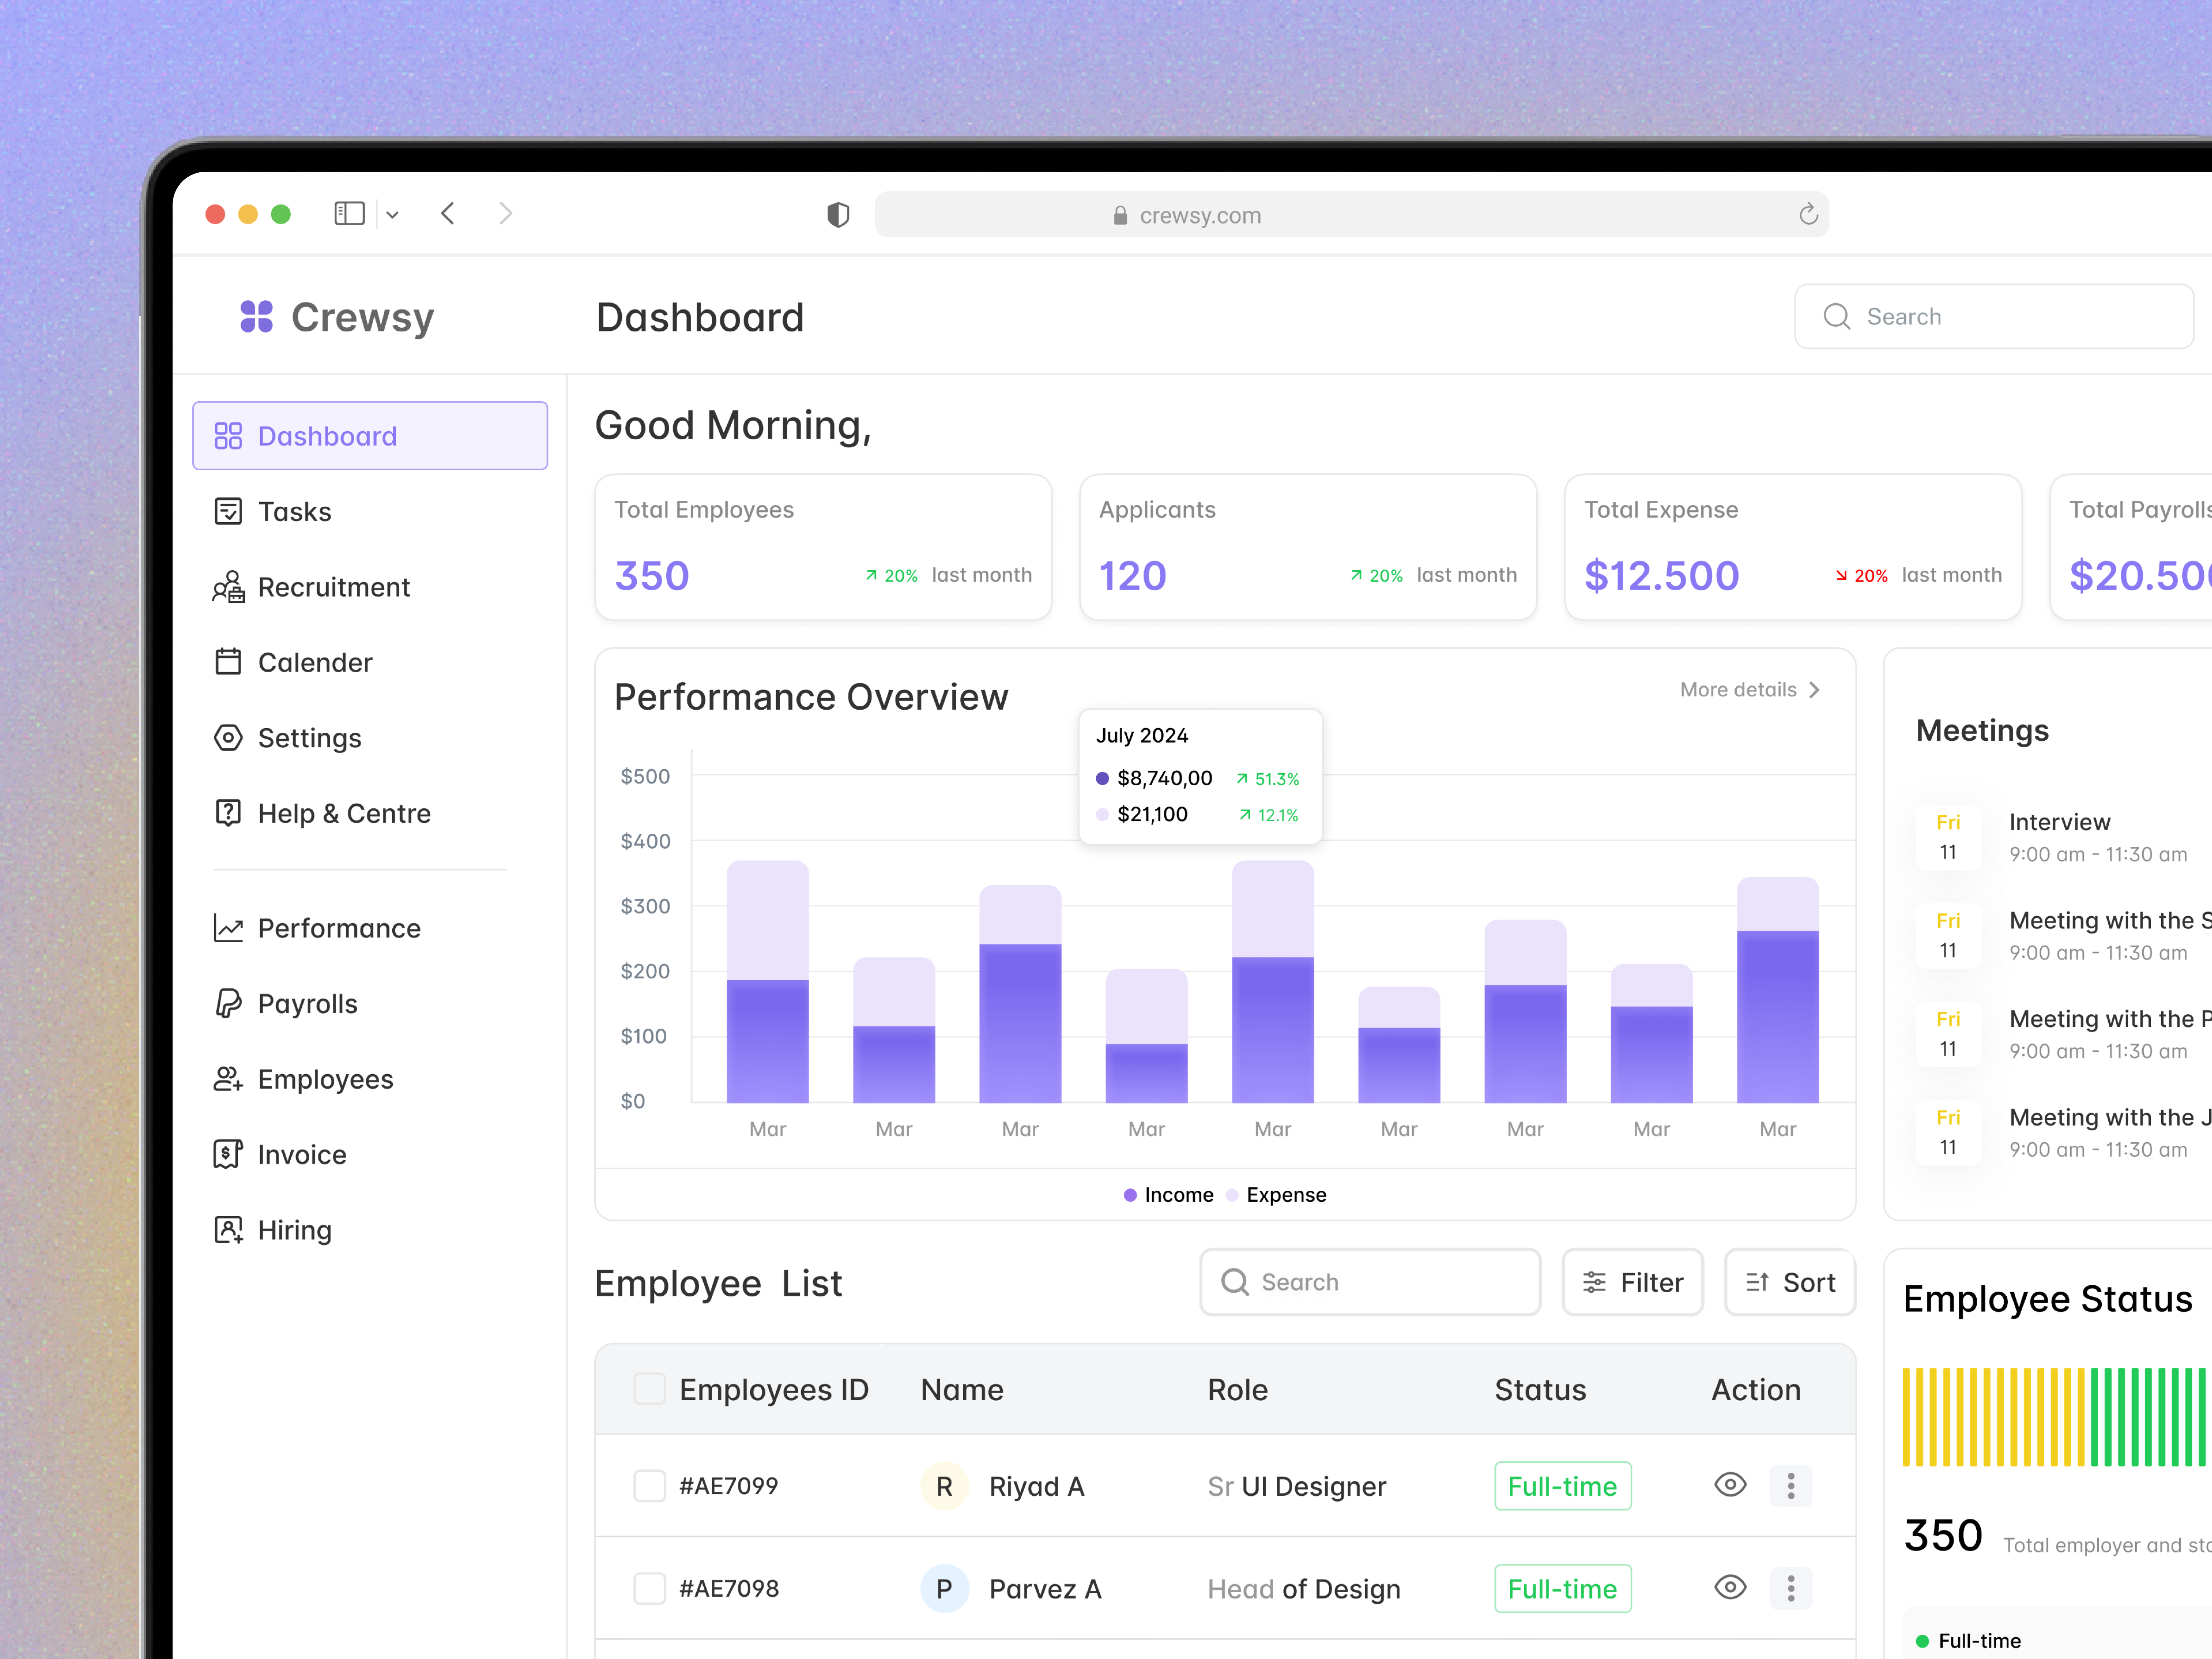Click the Name column header
This screenshot has height=1659, width=2212.
click(962, 1390)
